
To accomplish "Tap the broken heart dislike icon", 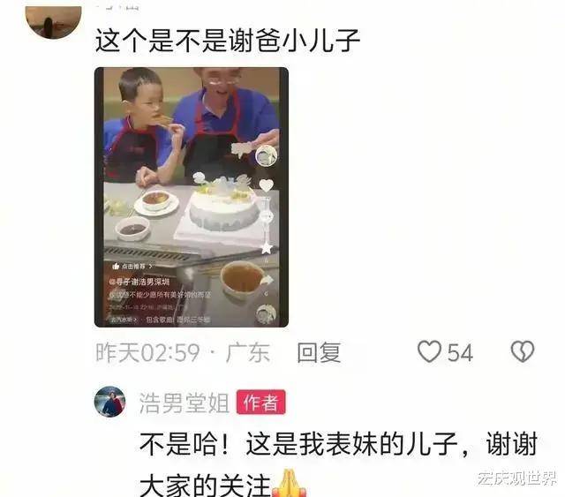I will pyautogui.click(x=523, y=351).
